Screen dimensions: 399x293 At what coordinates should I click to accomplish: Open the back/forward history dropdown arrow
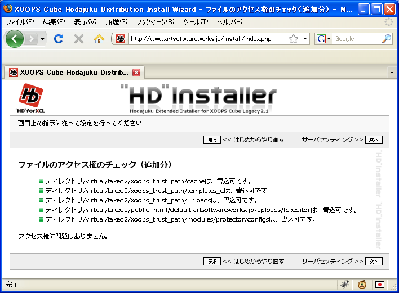(x=42, y=39)
